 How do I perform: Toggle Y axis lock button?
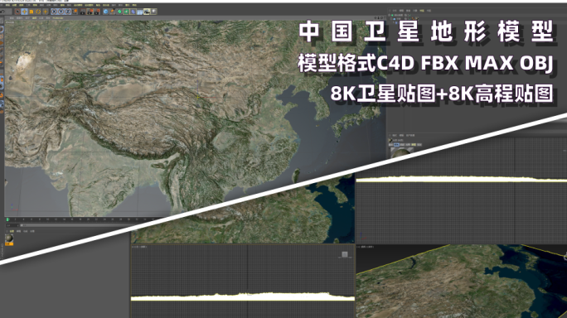(61, 12)
